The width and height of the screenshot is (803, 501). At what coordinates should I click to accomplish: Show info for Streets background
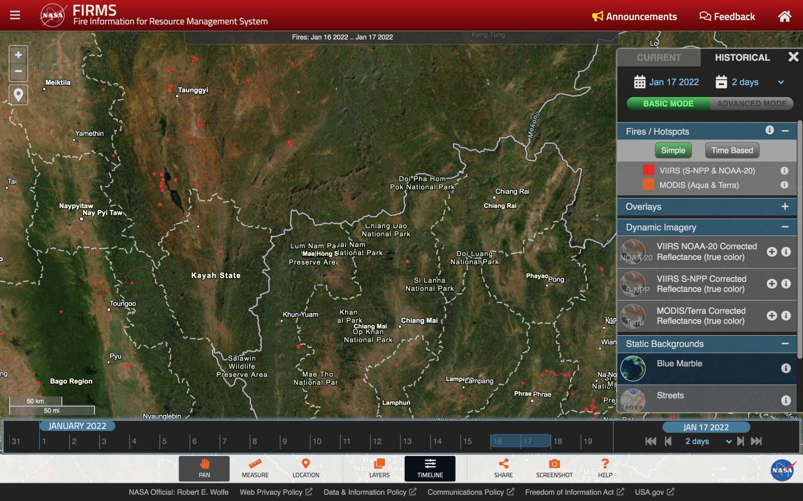click(786, 400)
